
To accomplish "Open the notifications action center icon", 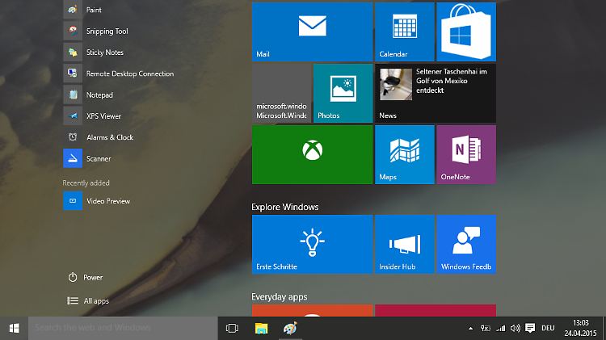I will [530, 329].
